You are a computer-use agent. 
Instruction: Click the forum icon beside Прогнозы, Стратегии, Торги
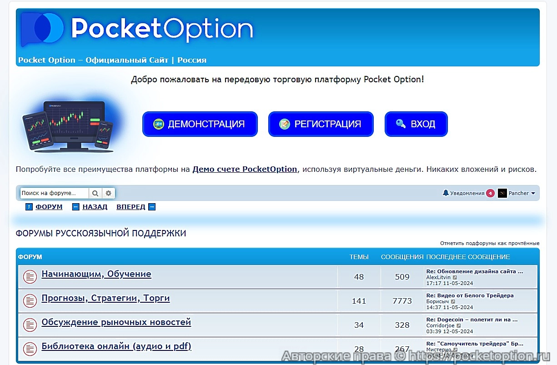(30, 300)
